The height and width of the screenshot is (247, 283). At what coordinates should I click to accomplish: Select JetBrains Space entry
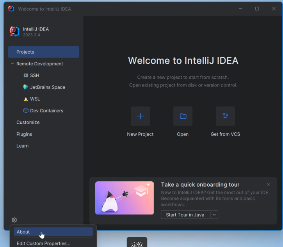pos(48,87)
